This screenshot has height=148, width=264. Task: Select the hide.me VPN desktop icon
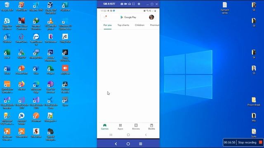pos(36,7)
